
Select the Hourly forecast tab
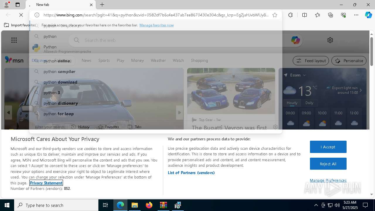[x=292, y=103]
